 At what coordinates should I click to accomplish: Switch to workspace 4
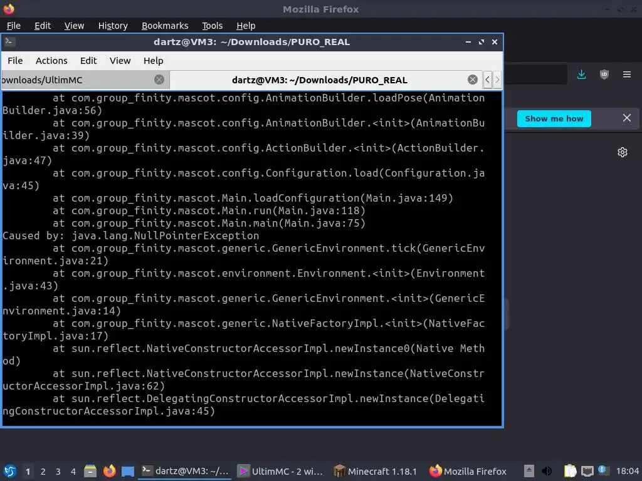pyautogui.click(x=73, y=472)
